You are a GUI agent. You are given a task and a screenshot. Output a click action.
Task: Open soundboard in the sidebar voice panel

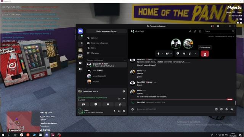(120, 104)
